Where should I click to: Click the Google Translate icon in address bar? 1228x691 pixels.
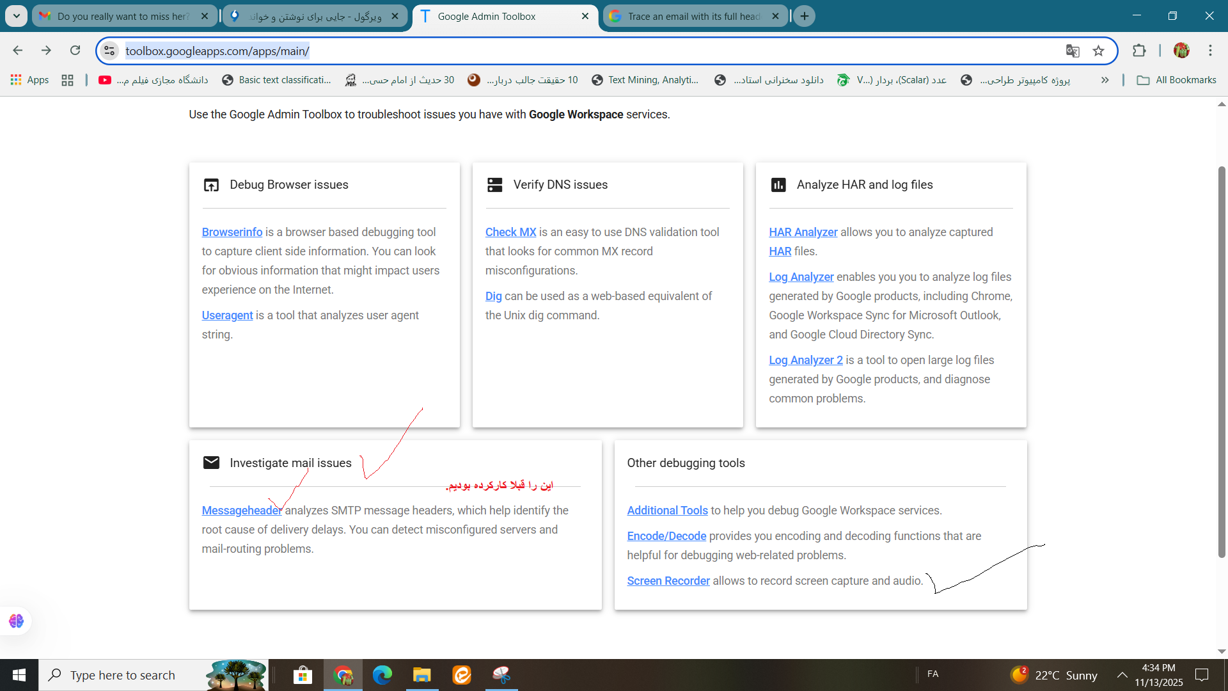[1073, 51]
